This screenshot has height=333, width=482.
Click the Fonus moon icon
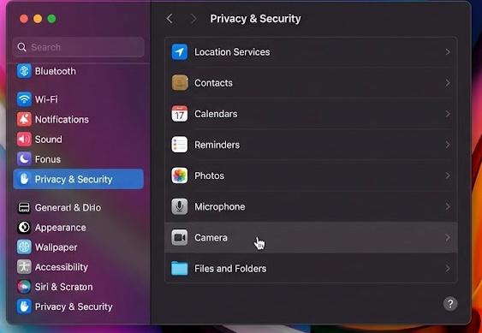tap(24, 159)
